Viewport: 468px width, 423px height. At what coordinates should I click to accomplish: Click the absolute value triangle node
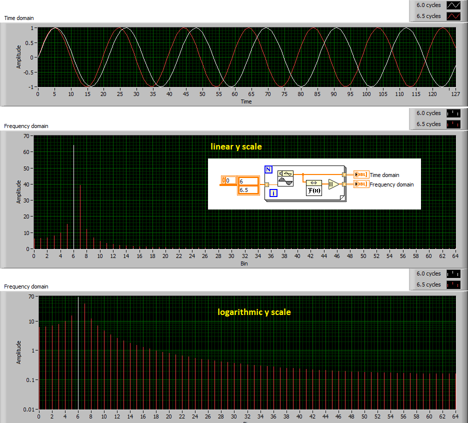[x=332, y=184]
